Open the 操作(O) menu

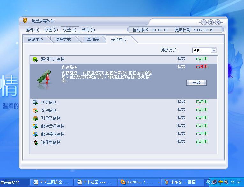point(33,30)
